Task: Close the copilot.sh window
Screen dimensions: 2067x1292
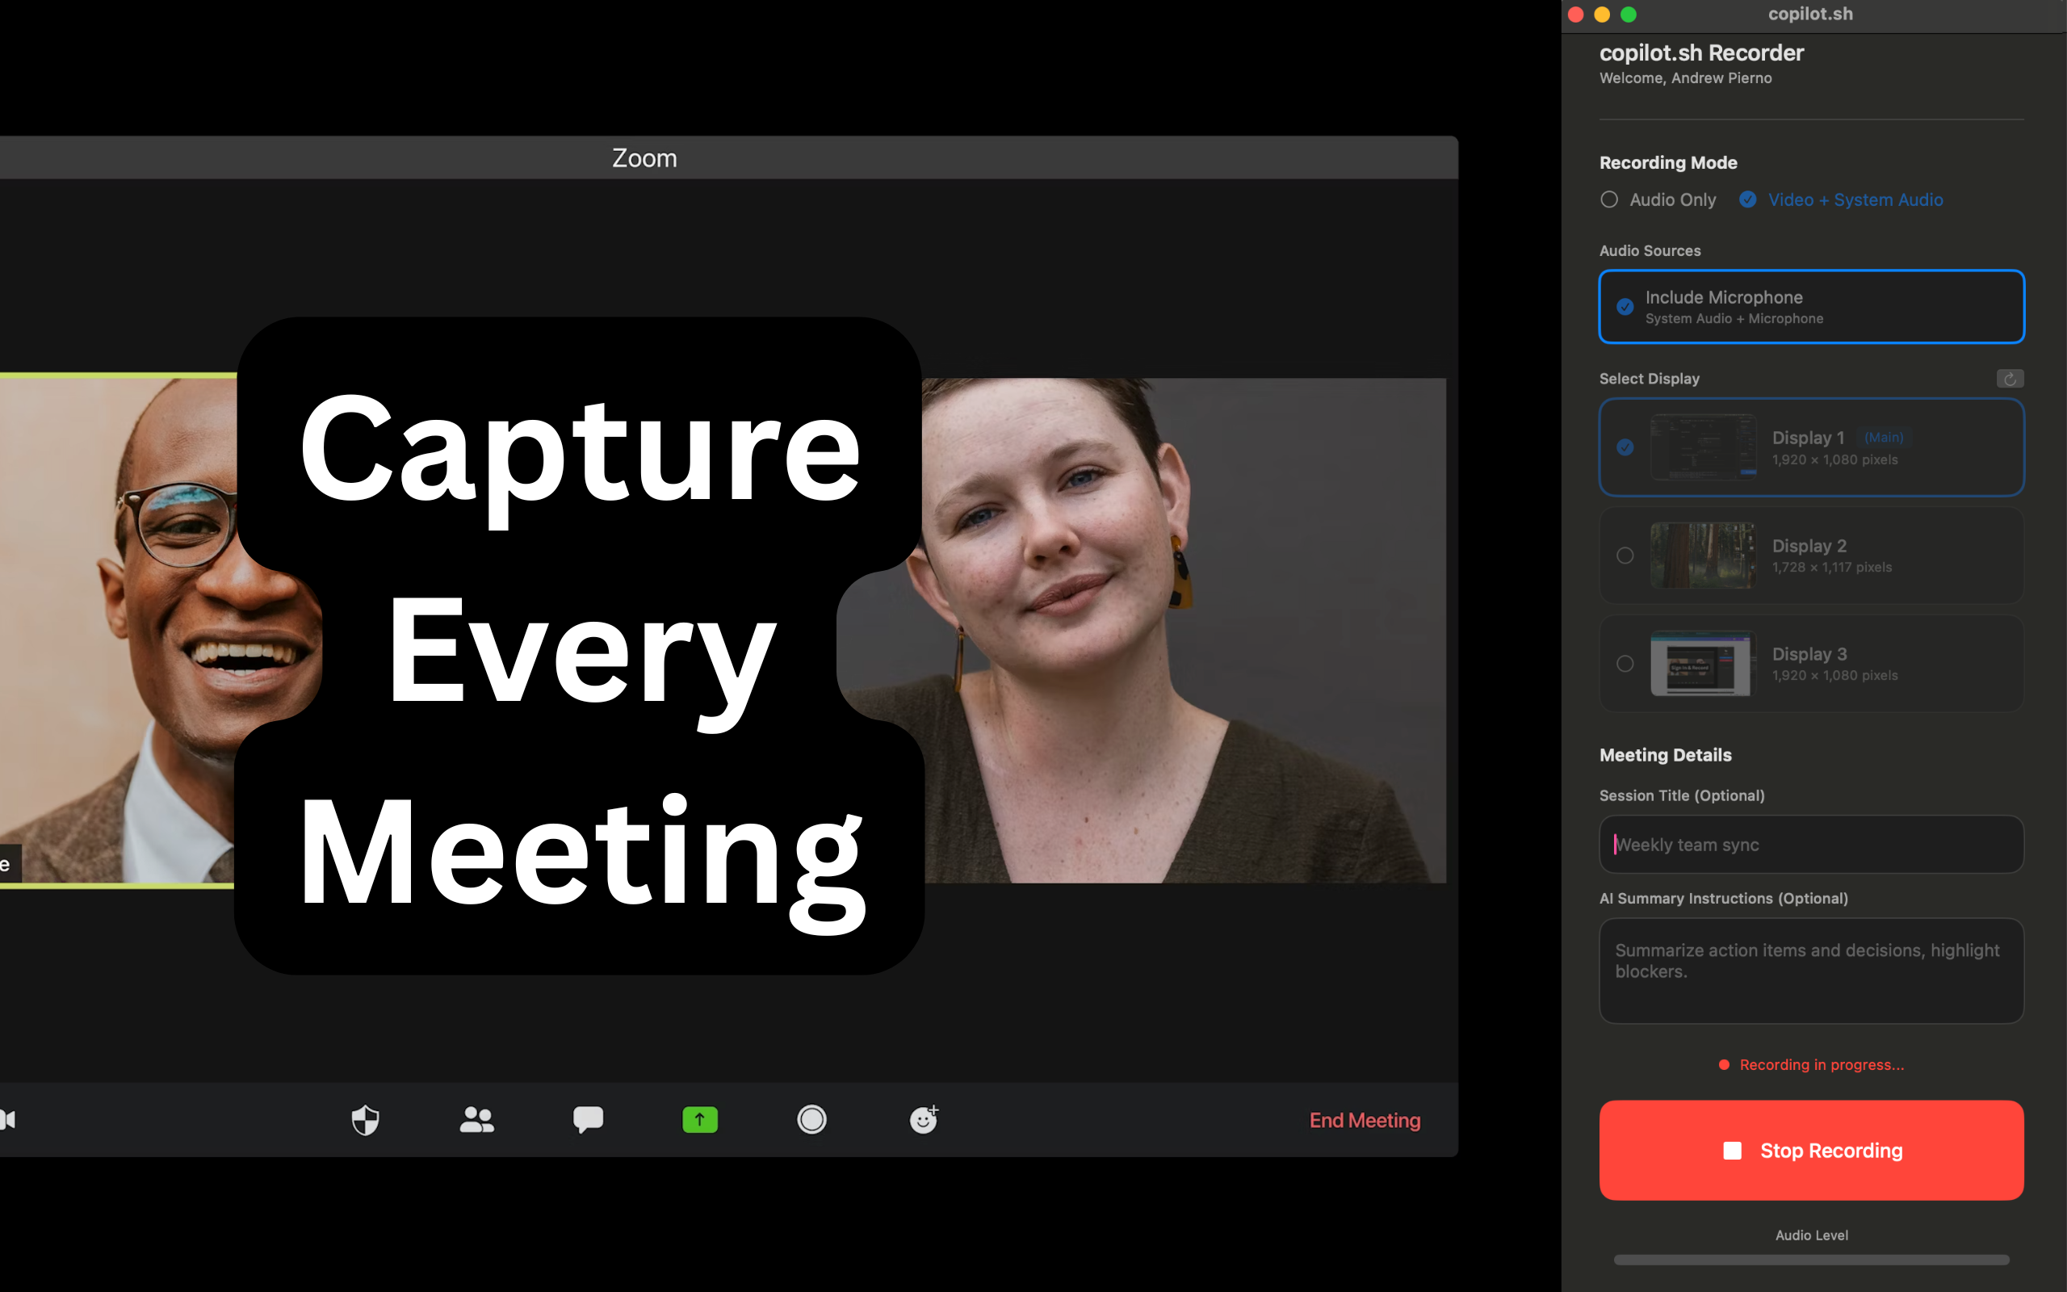Action: pos(1576,14)
